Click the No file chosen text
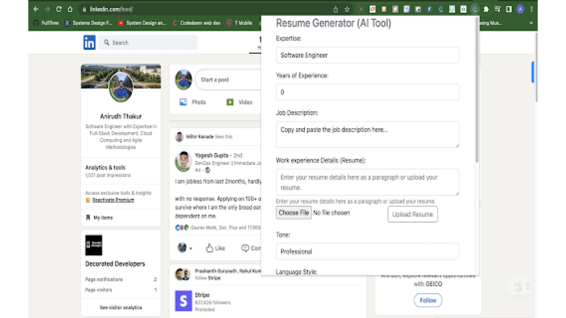The width and height of the screenshot is (566, 318). click(x=331, y=213)
